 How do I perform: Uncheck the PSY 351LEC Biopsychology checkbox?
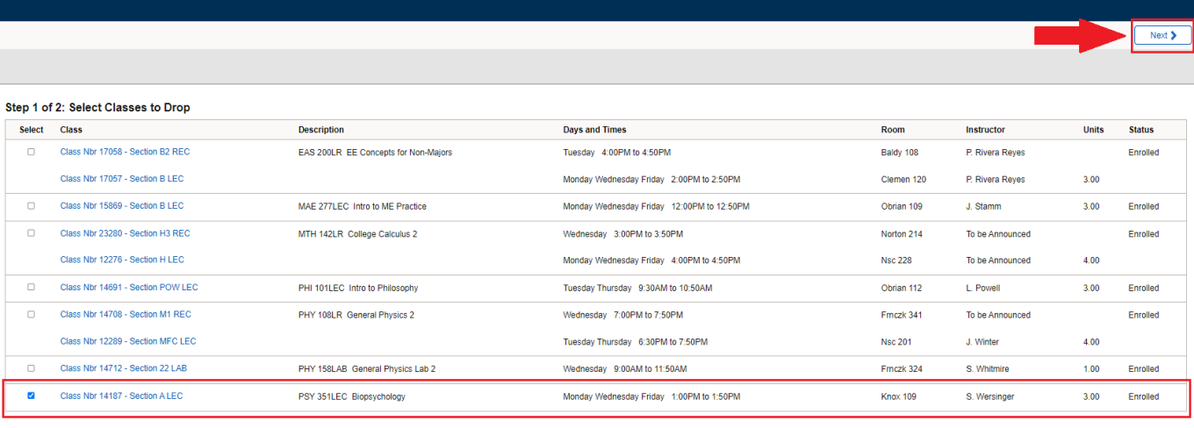click(x=32, y=396)
